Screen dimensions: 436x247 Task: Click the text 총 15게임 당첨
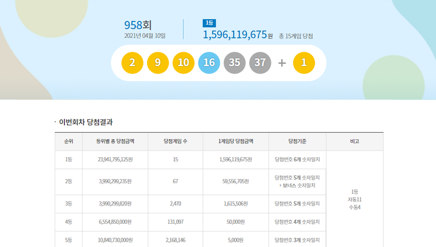pyautogui.click(x=296, y=37)
